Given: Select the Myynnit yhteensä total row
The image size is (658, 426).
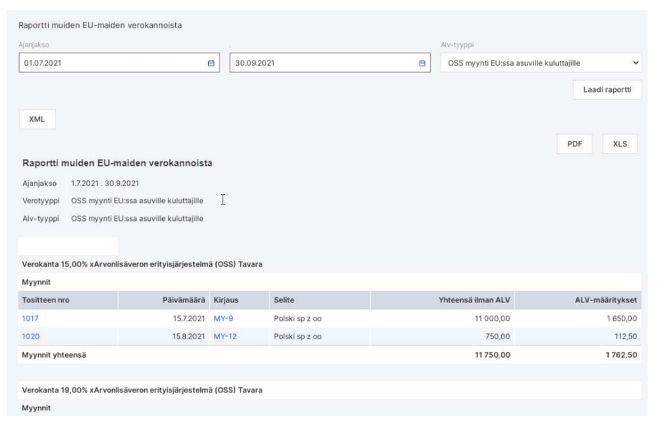Looking at the screenshot, I should [x=329, y=355].
